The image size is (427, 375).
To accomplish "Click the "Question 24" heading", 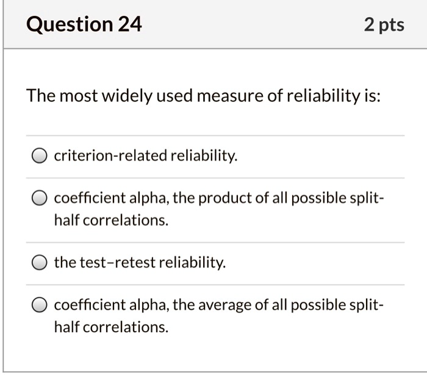I will (84, 25).
